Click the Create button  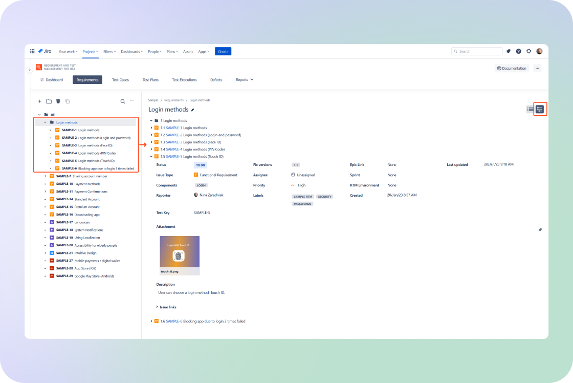tap(223, 52)
